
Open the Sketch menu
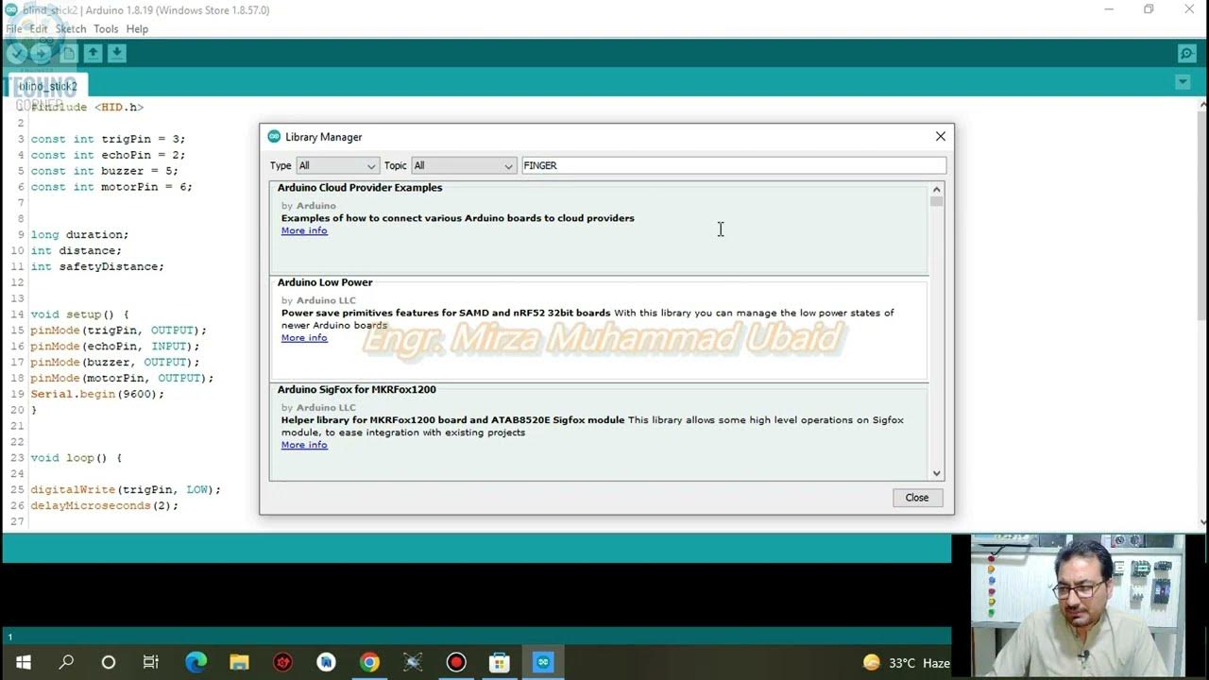[x=71, y=29]
